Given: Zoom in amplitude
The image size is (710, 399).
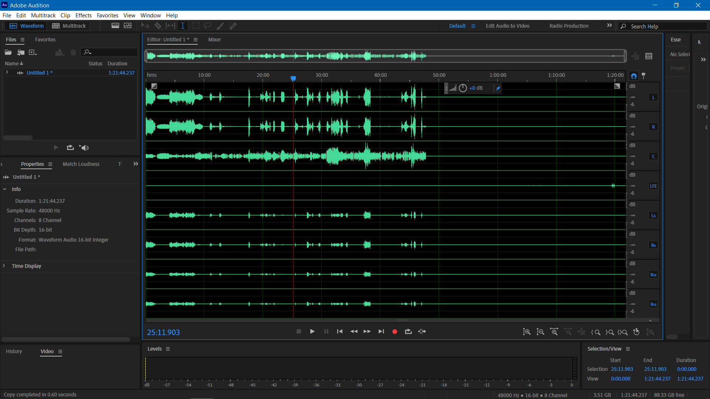Looking at the screenshot, I should pyautogui.click(x=527, y=332).
